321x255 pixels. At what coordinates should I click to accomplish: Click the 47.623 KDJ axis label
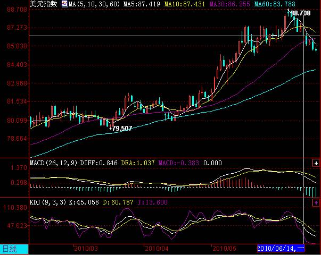[x=17, y=226]
